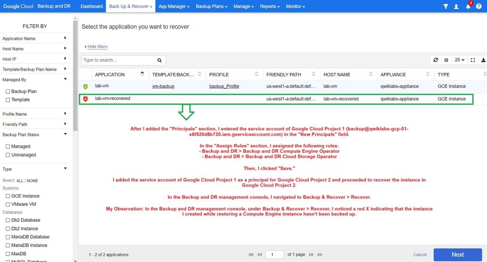Check the Backup Plan filter checkbox
487x262 pixels.
click(8, 91)
